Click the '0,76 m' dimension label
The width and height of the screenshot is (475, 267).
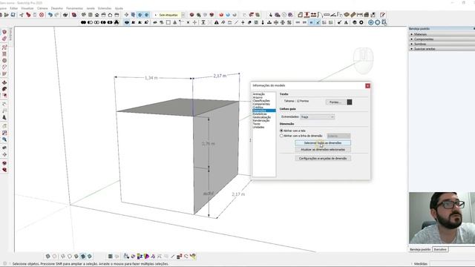(208, 143)
